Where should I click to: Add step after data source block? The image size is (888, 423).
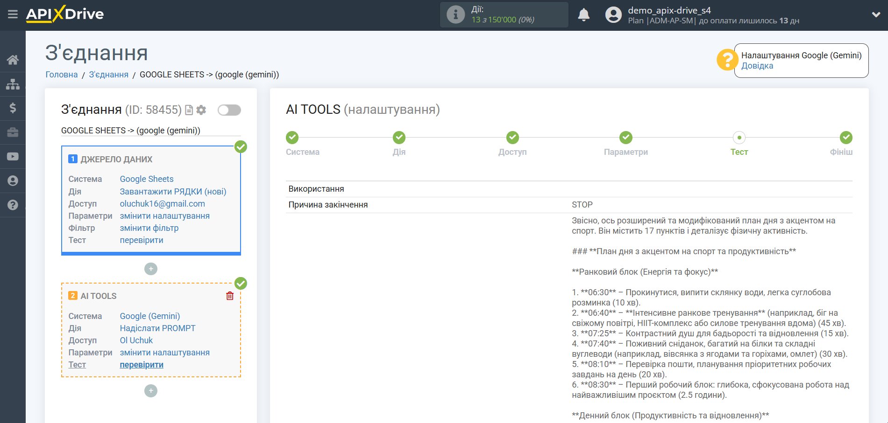tap(151, 269)
